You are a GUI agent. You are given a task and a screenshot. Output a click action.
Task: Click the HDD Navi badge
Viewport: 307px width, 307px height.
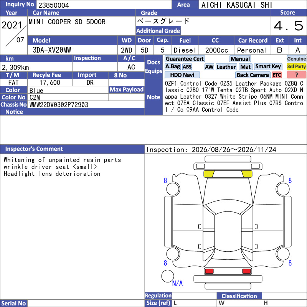point(182,75)
